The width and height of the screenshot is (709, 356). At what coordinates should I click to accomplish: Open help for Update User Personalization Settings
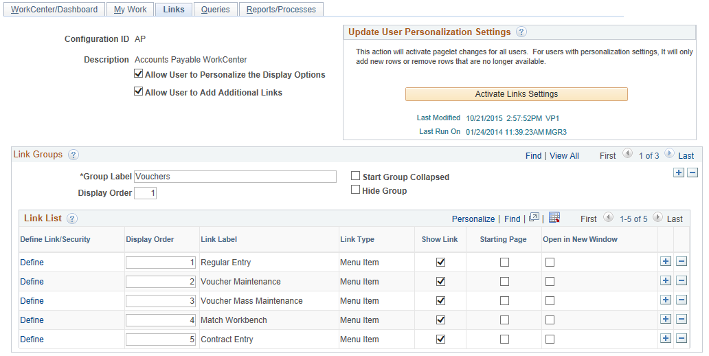[521, 32]
